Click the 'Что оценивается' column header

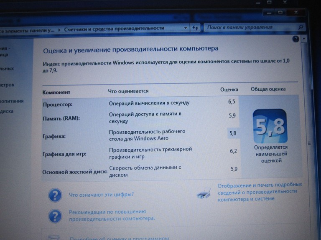128,91
